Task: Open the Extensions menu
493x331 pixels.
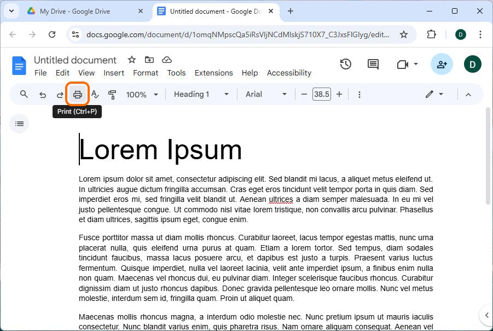Action: pyautogui.click(x=214, y=73)
